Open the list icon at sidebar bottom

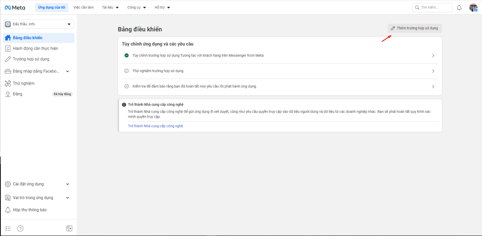8,228
